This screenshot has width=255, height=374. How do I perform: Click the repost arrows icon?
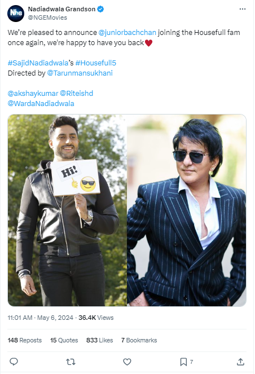tap(71, 362)
